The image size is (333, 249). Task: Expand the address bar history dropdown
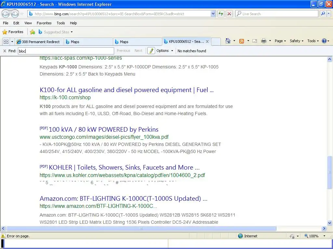(213, 14)
